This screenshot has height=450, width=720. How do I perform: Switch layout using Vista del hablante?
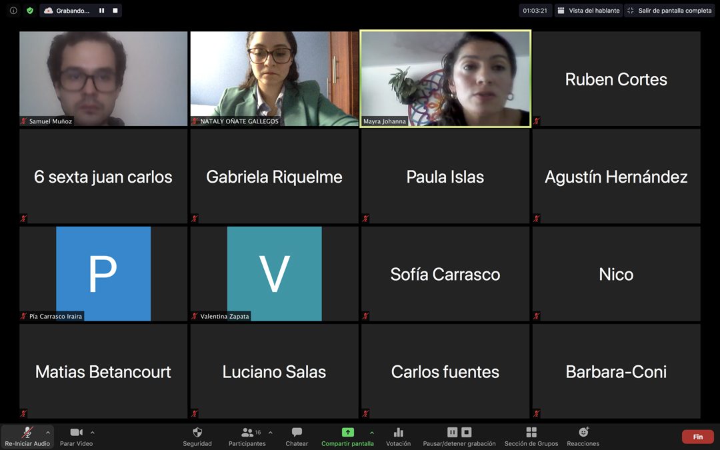click(589, 11)
